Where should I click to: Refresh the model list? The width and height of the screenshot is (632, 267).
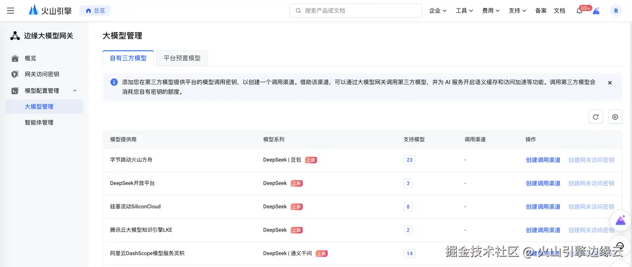click(596, 117)
